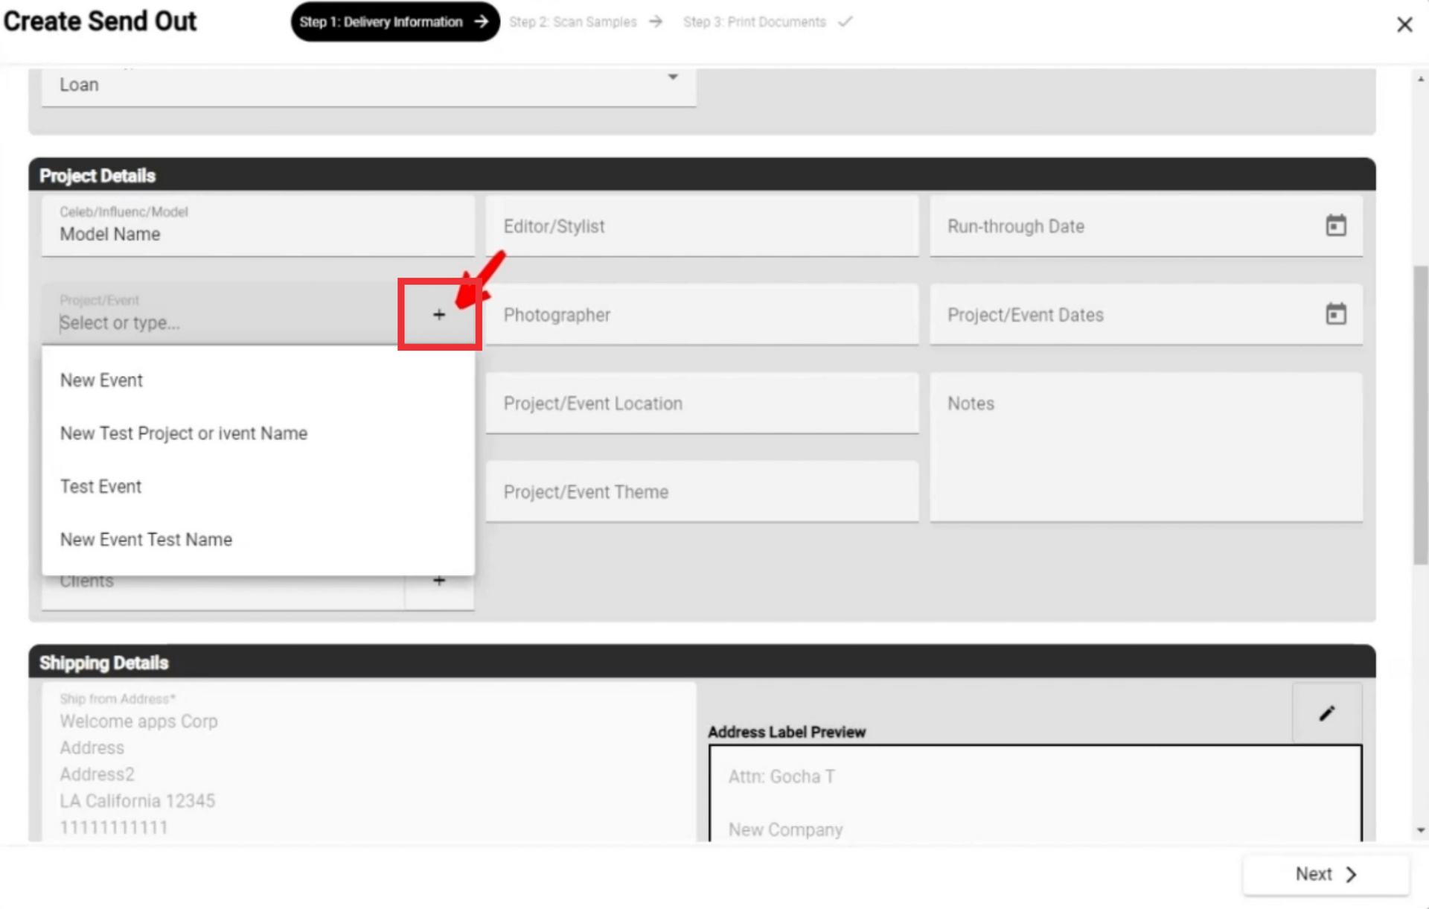Click the Run-through Date field
1429x909 pixels.
[x=1146, y=226]
